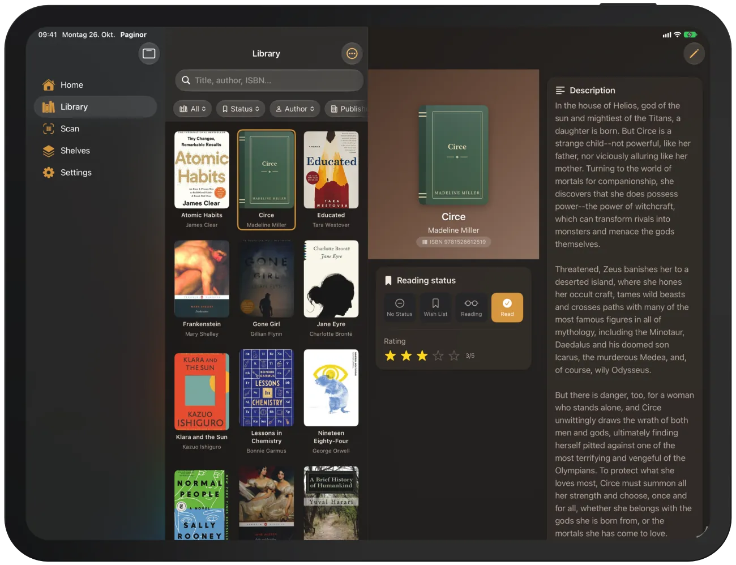This screenshot has height=565, width=736.
Task: Set reading status to Wish List
Action: (x=435, y=307)
